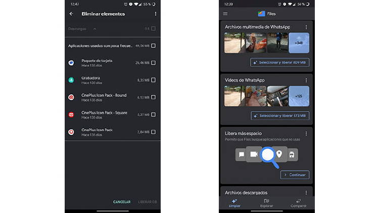Click the Wi-Fi icon in Files status bar
This screenshot has width=379, height=213.
pyautogui.click(x=290, y=4)
